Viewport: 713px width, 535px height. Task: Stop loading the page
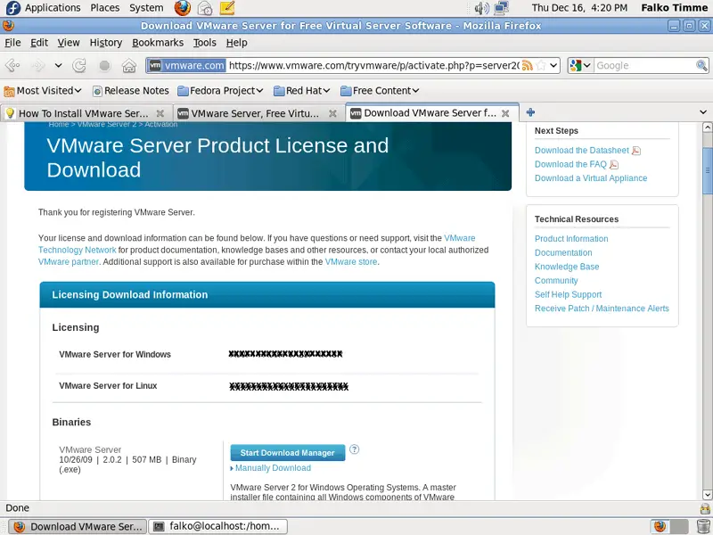click(104, 65)
